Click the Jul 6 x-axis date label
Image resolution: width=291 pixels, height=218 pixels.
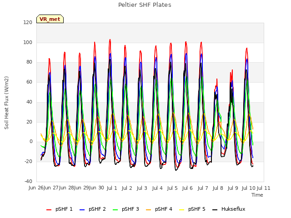click(x=187, y=188)
